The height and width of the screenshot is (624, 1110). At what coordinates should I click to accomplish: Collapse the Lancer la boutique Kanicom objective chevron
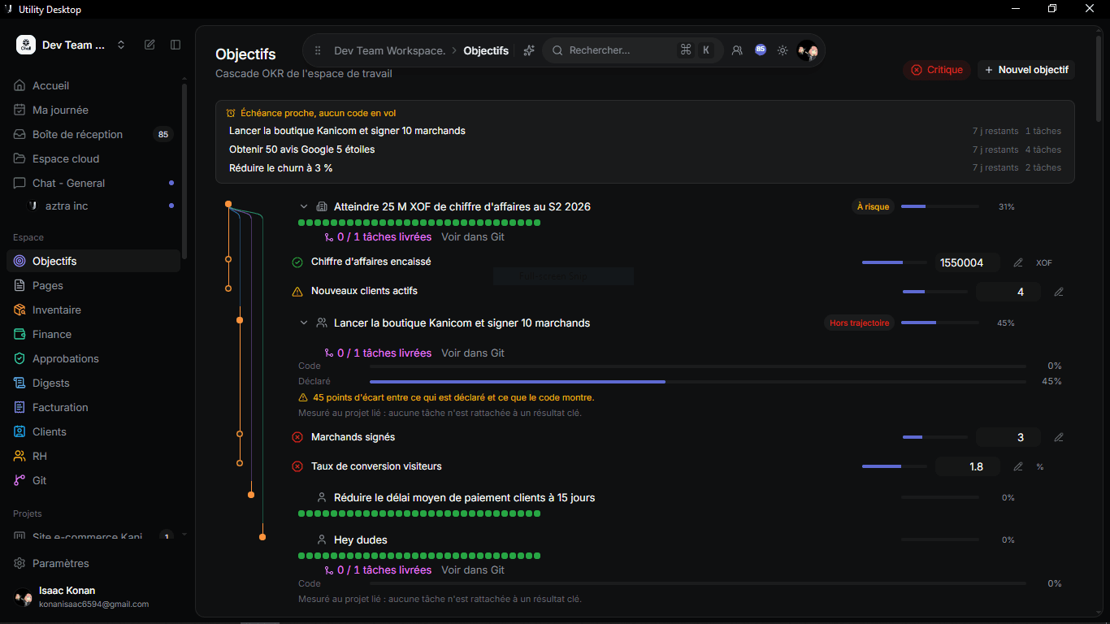[304, 323]
